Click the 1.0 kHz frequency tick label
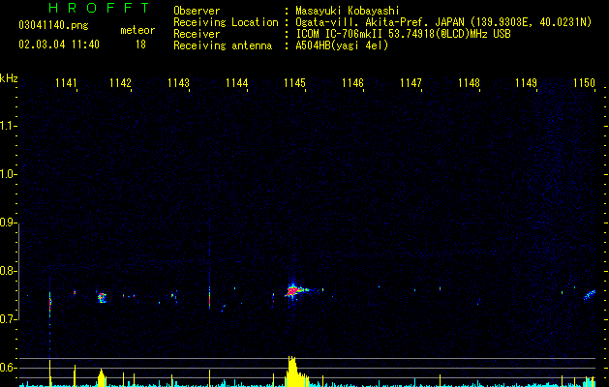 coord(9,174)
